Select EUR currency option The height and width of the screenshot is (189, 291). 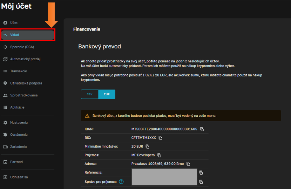[107, 94]
